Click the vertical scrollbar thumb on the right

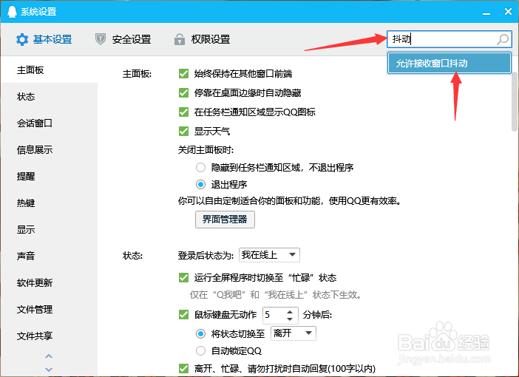(x=515, y=101)
